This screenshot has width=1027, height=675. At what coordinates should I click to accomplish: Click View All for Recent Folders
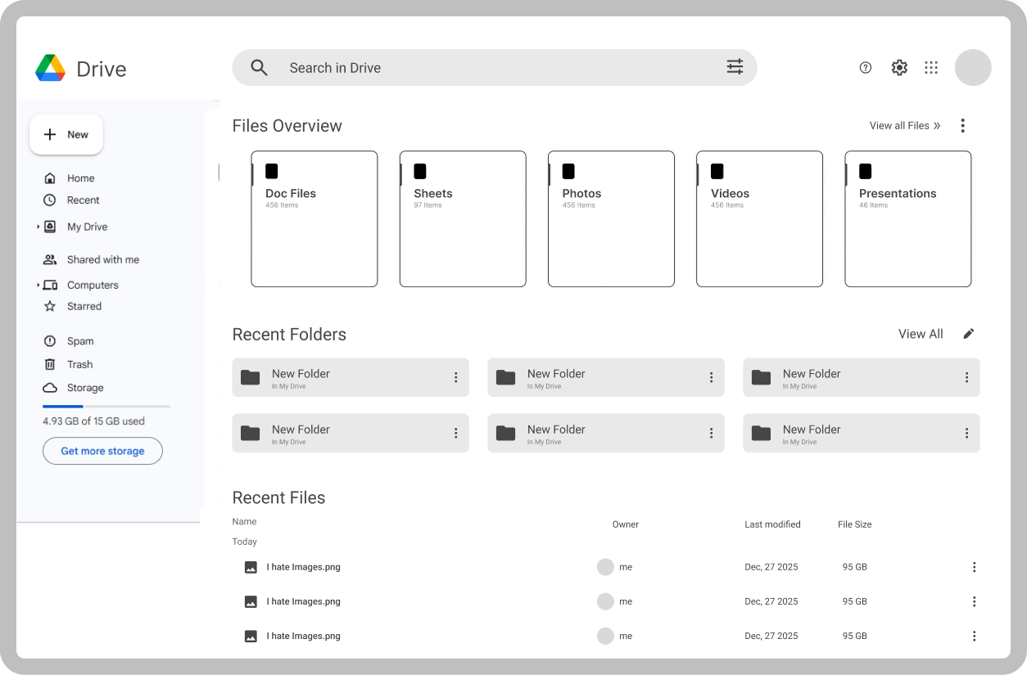coord(921,334)
